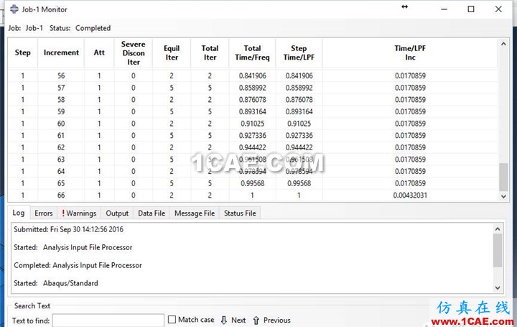Screen dimensions: 517x327
Task: Click the Severe Discon Iter column header
Action: (134, 52)
